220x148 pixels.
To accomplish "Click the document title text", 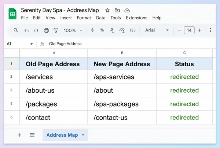I will (x=60, y=10).
